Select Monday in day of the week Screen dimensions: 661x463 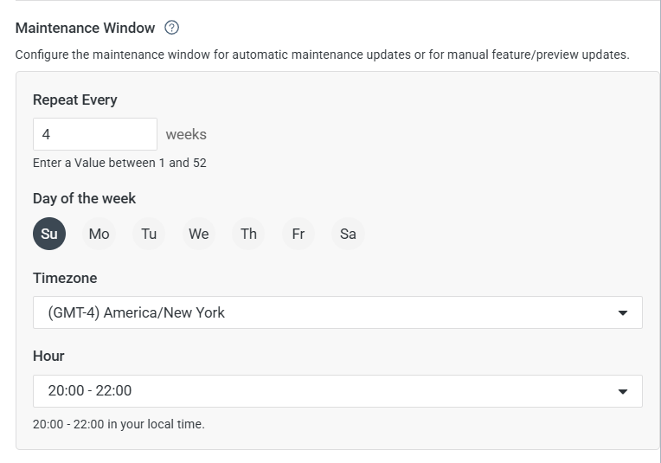click(x=99, y=234)
